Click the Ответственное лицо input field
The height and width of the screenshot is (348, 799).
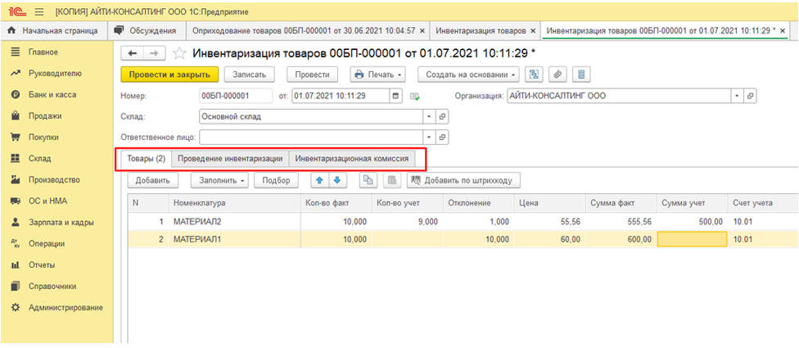(311, 137)
